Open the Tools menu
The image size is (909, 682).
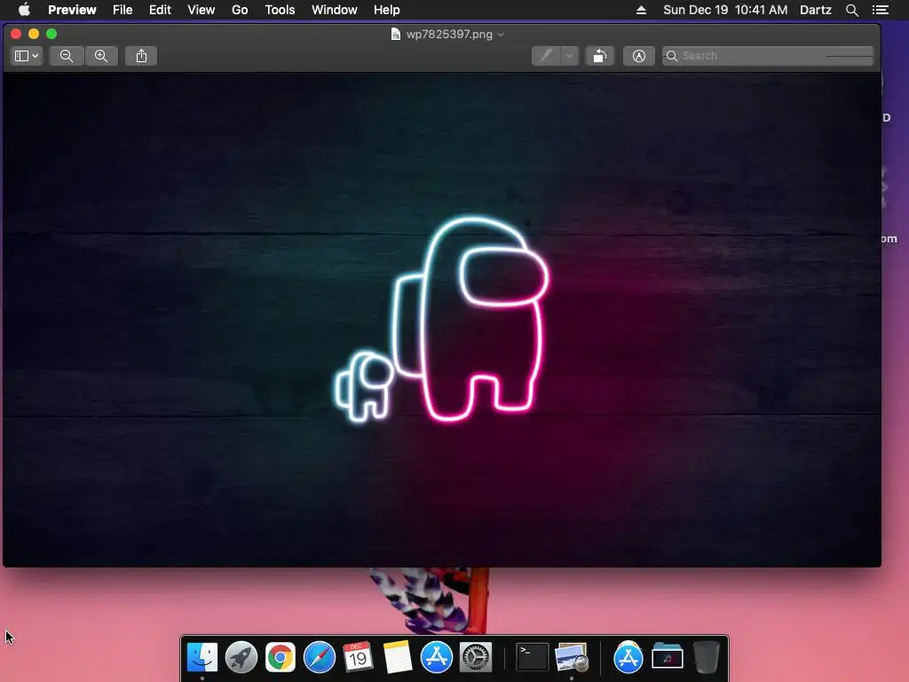coord(280,10)
